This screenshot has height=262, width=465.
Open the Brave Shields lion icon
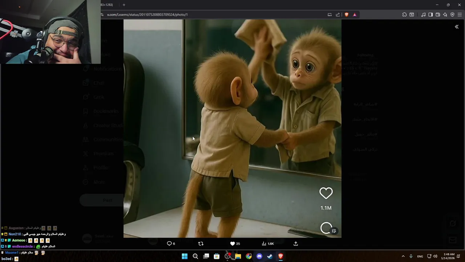347,15
